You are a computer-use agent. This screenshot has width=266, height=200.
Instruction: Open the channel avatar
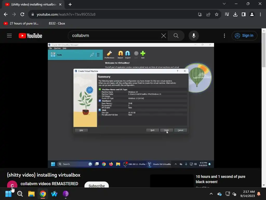(x=12, y=185)
